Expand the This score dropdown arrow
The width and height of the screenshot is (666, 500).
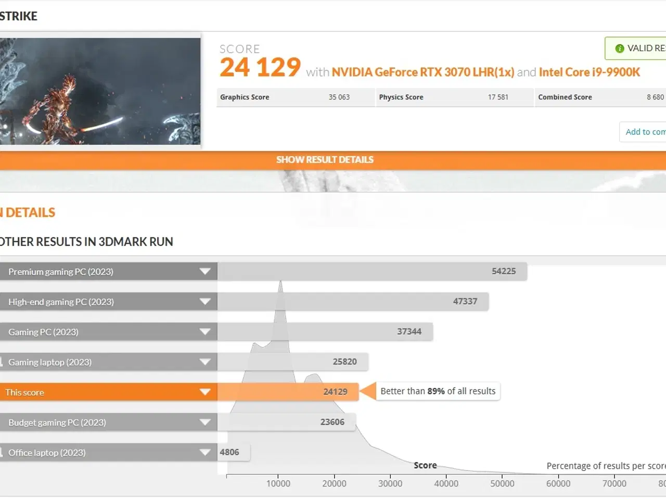pos(205,392)
